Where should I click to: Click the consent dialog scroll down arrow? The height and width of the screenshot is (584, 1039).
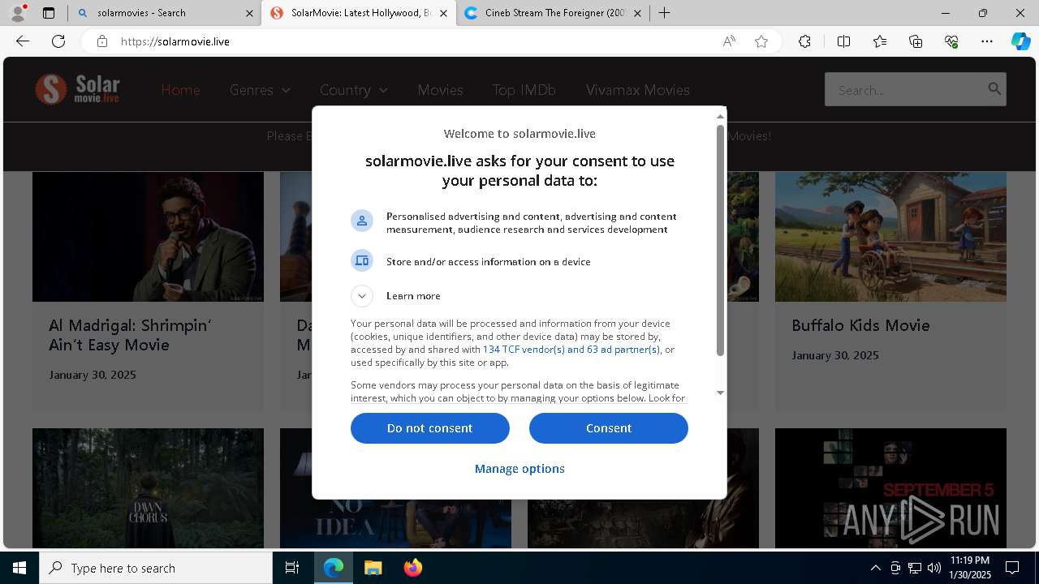point(720,393)
